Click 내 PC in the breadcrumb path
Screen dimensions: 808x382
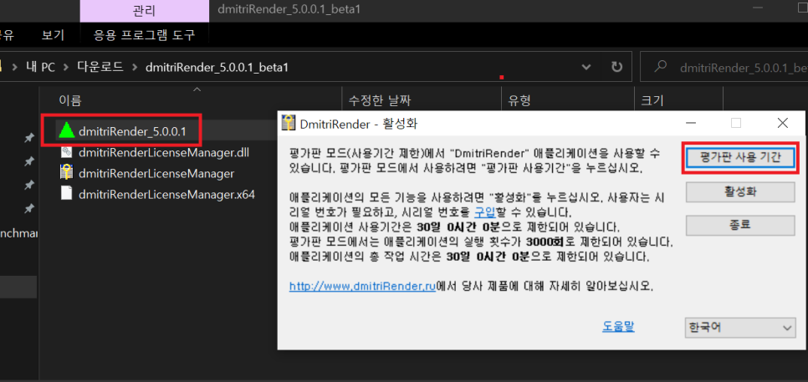pos(39,67)
